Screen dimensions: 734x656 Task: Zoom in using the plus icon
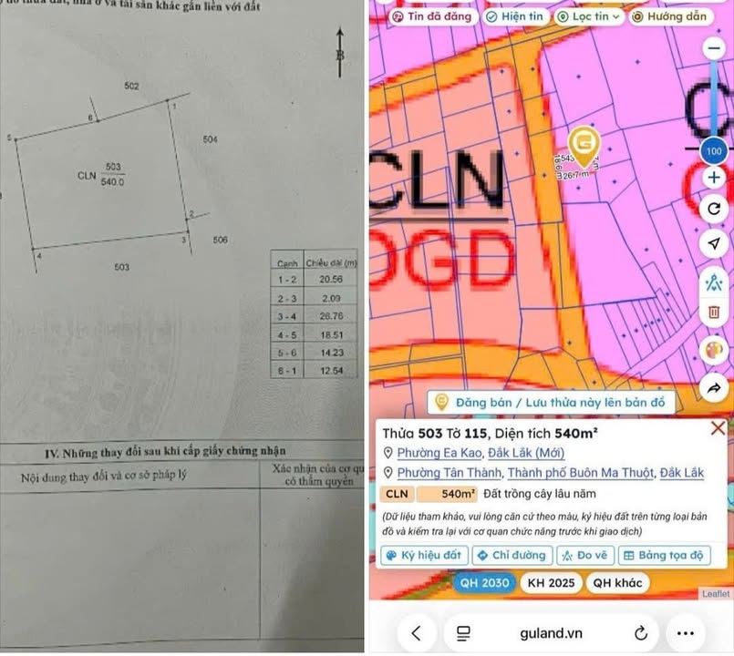pos(715,178)
